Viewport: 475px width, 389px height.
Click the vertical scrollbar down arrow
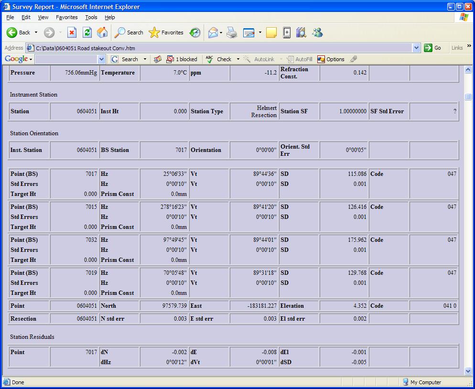[x=468, y=371]
